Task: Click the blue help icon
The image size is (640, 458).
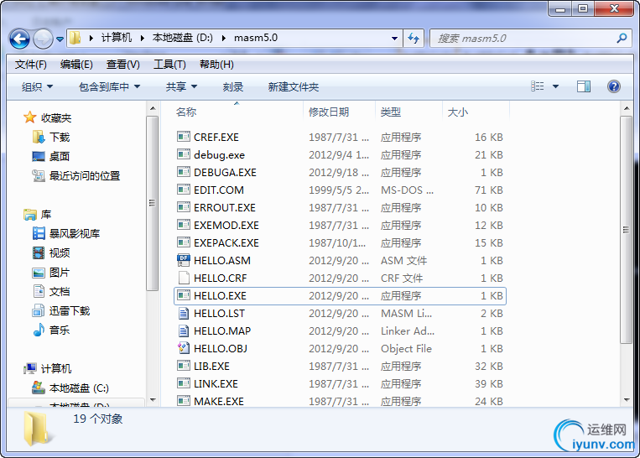Action: [613, 86]
